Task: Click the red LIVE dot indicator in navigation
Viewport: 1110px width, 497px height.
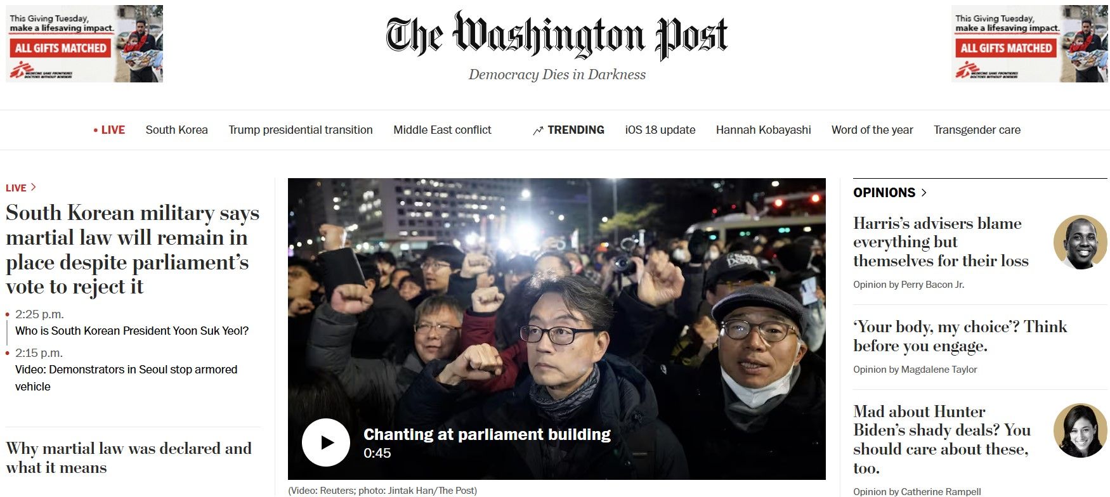Action: click(x=96, y=131)
